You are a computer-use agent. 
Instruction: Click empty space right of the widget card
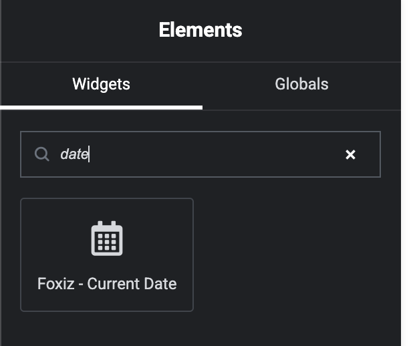[294, 254]
